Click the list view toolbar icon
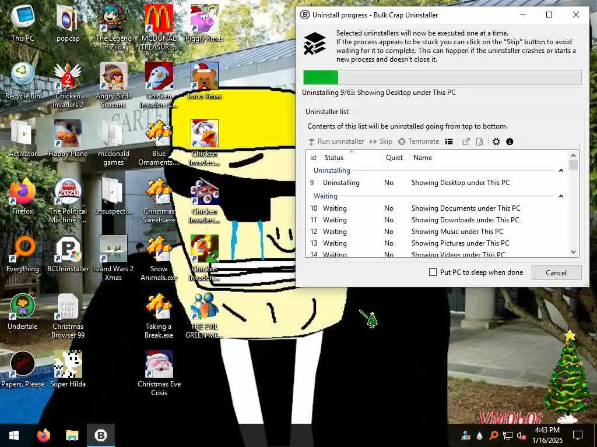597x447 pixels. [x=449, y=142]
